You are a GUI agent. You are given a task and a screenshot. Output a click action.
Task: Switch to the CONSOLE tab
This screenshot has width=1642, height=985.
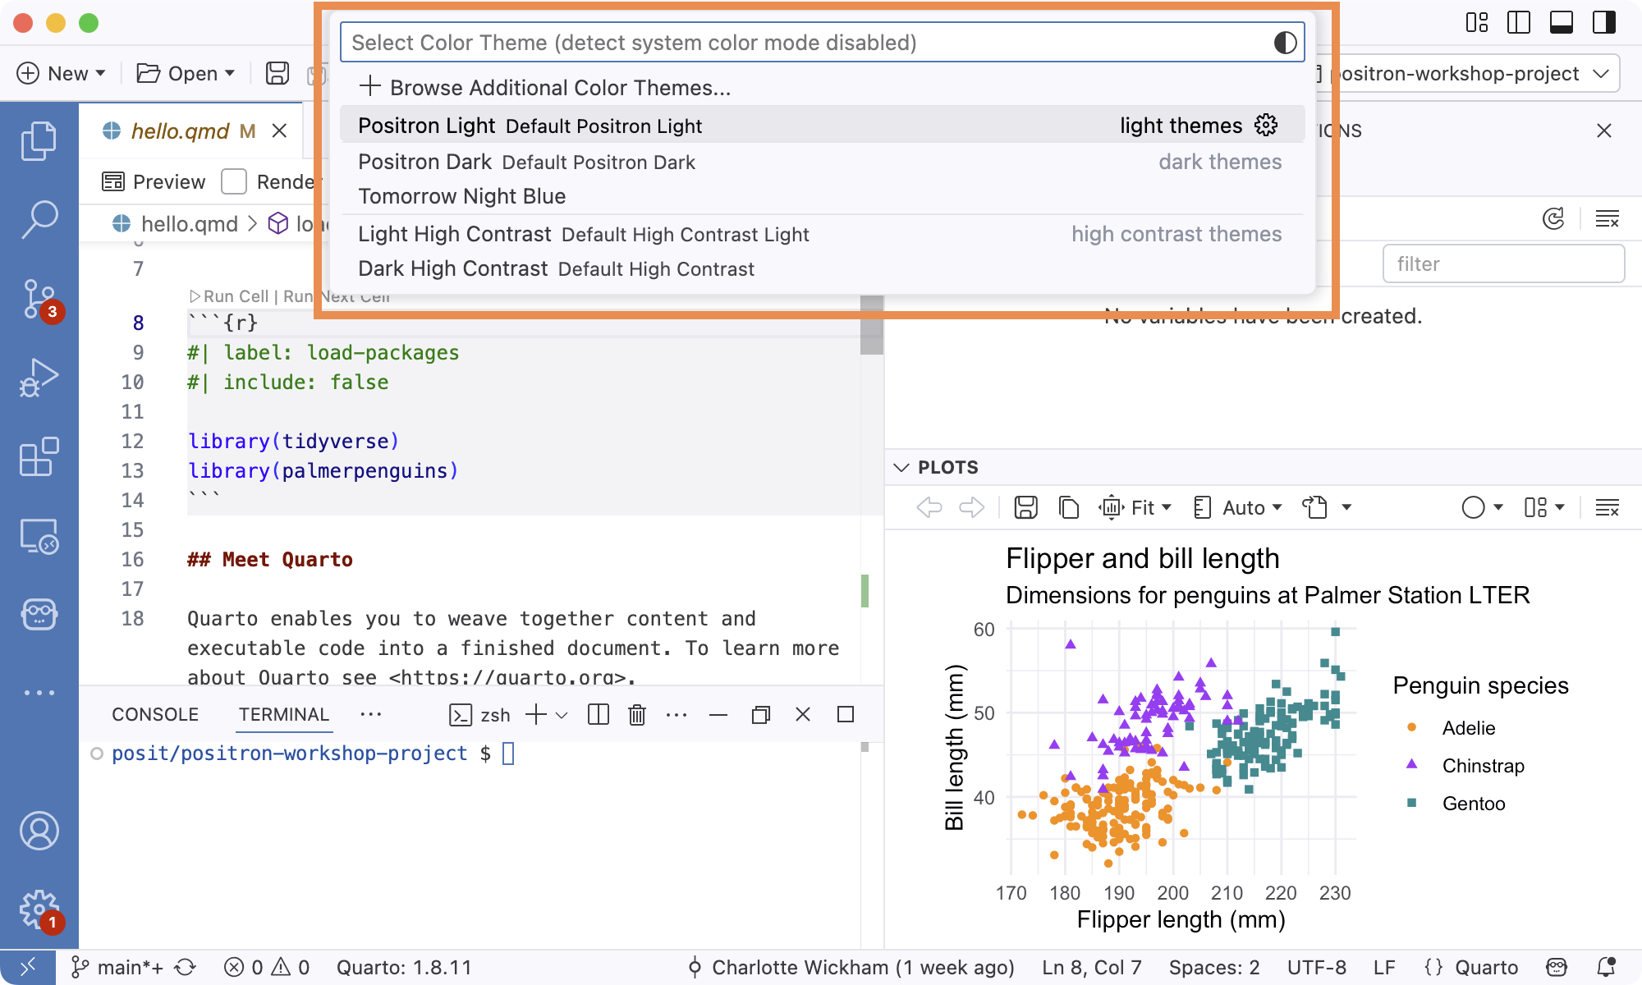click(x=155, y=714)
